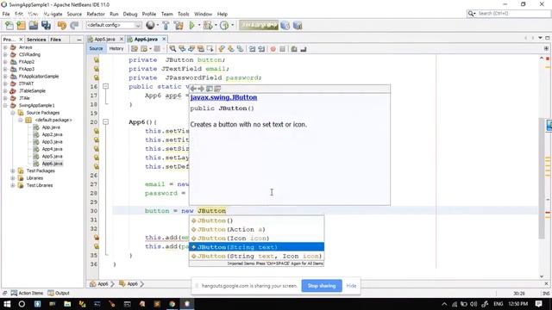
Task: Click the Stop sharing button
Action: click(x=322, y=286)
